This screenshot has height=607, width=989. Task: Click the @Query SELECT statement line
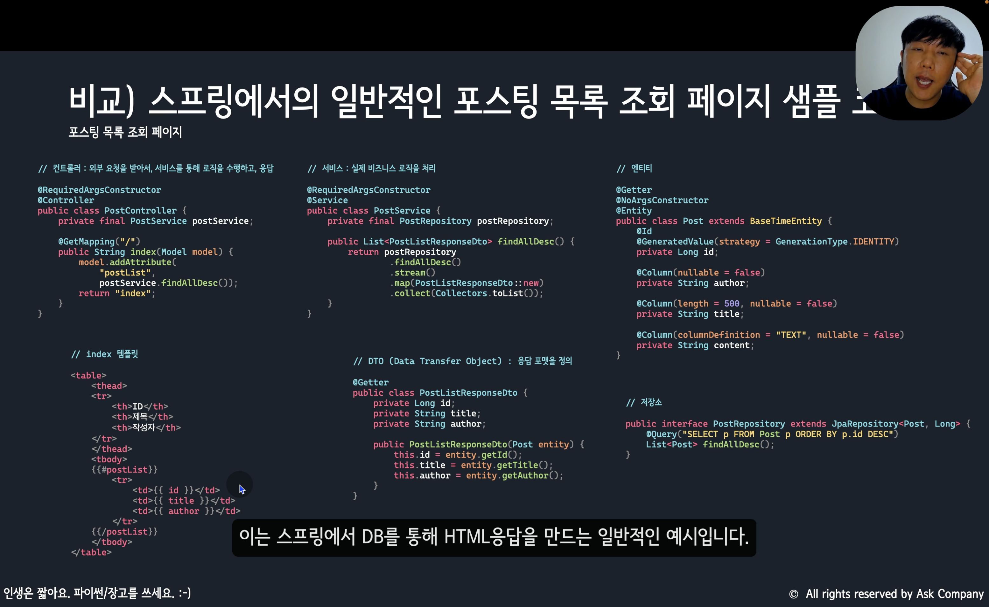[x=772, y=434]
